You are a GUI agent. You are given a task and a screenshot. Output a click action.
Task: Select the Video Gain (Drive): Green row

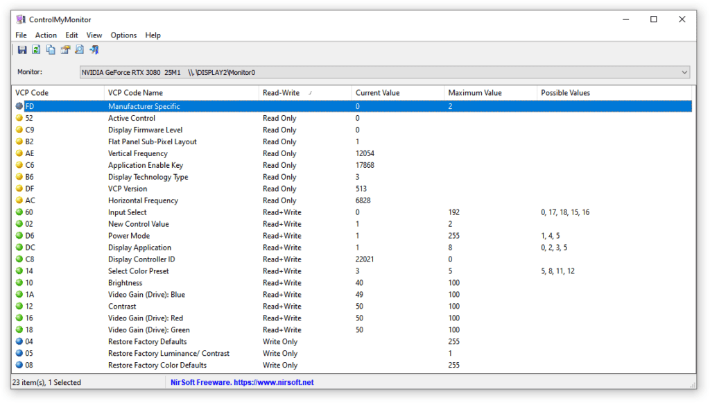(x=352, y=329)
